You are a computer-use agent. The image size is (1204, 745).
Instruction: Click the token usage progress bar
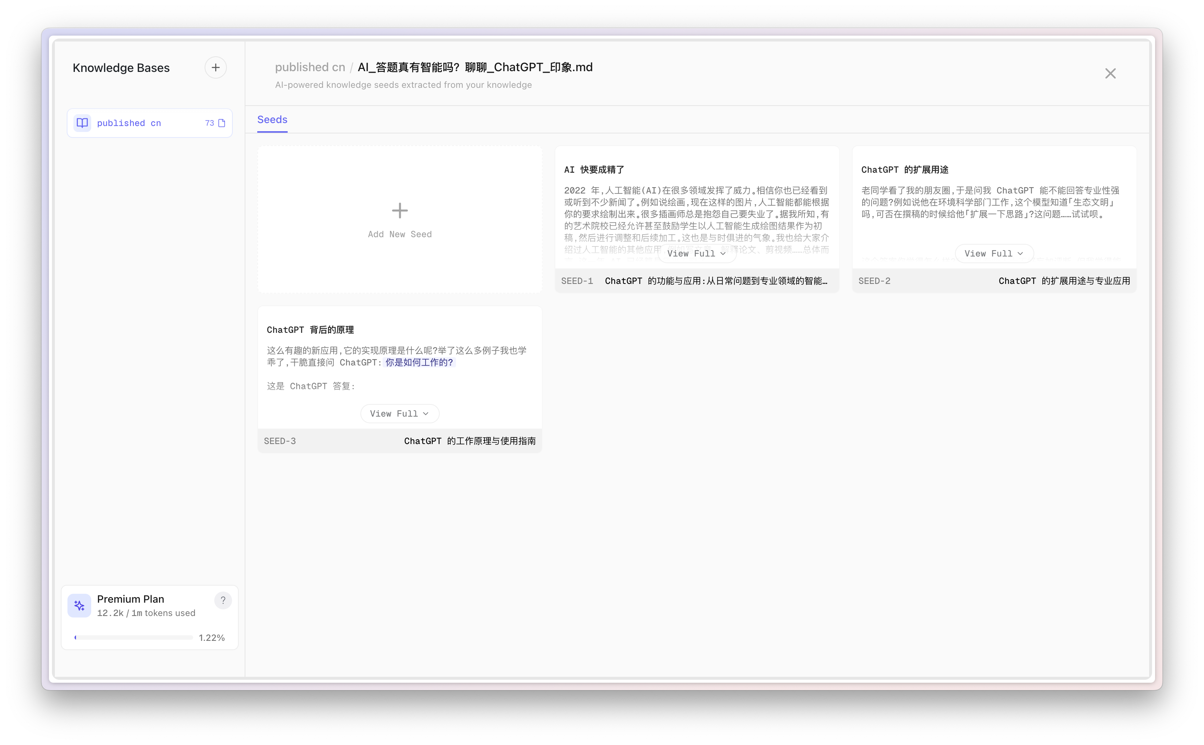click(133, 638)
